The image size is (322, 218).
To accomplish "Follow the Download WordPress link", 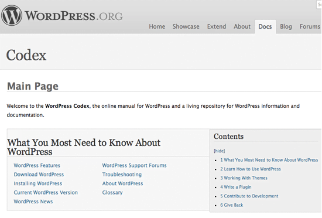I will coord(39,175).
